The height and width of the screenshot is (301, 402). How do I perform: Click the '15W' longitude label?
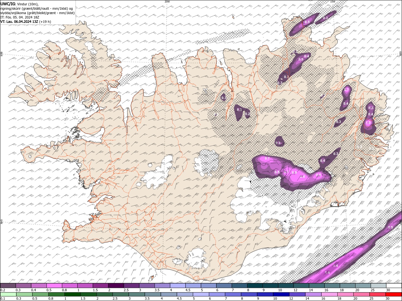[x=333, y=2]
